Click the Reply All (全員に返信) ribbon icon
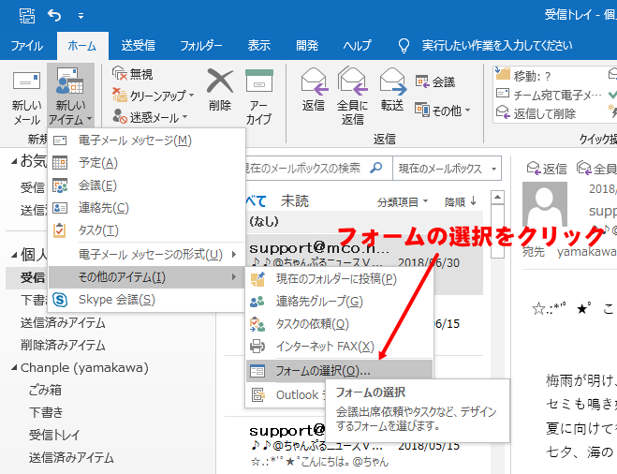 pyautogui.click(x=353, y=81)
